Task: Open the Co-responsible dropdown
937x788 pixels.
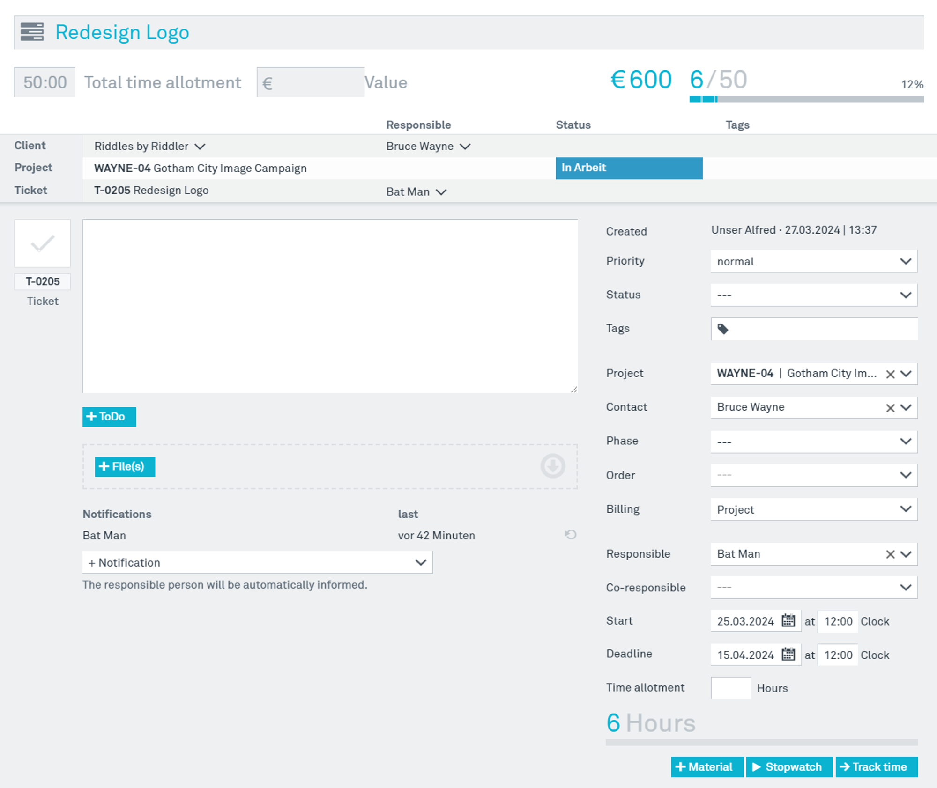Action: (x=814, y=588)
